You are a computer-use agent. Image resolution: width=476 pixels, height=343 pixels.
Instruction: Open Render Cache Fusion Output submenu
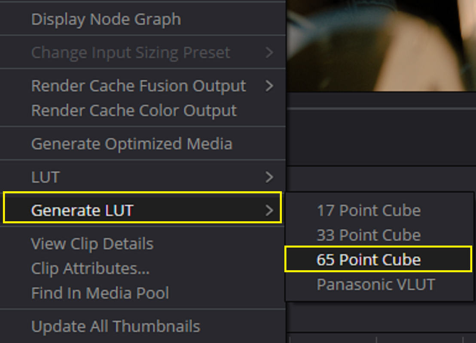[x=143, y=86]
